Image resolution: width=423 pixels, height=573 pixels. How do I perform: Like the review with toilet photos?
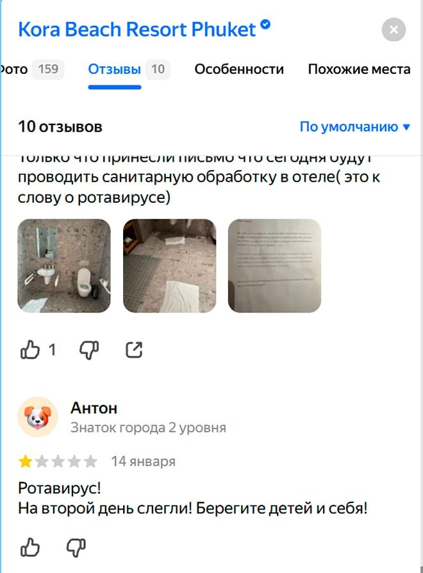pos(30,350)
